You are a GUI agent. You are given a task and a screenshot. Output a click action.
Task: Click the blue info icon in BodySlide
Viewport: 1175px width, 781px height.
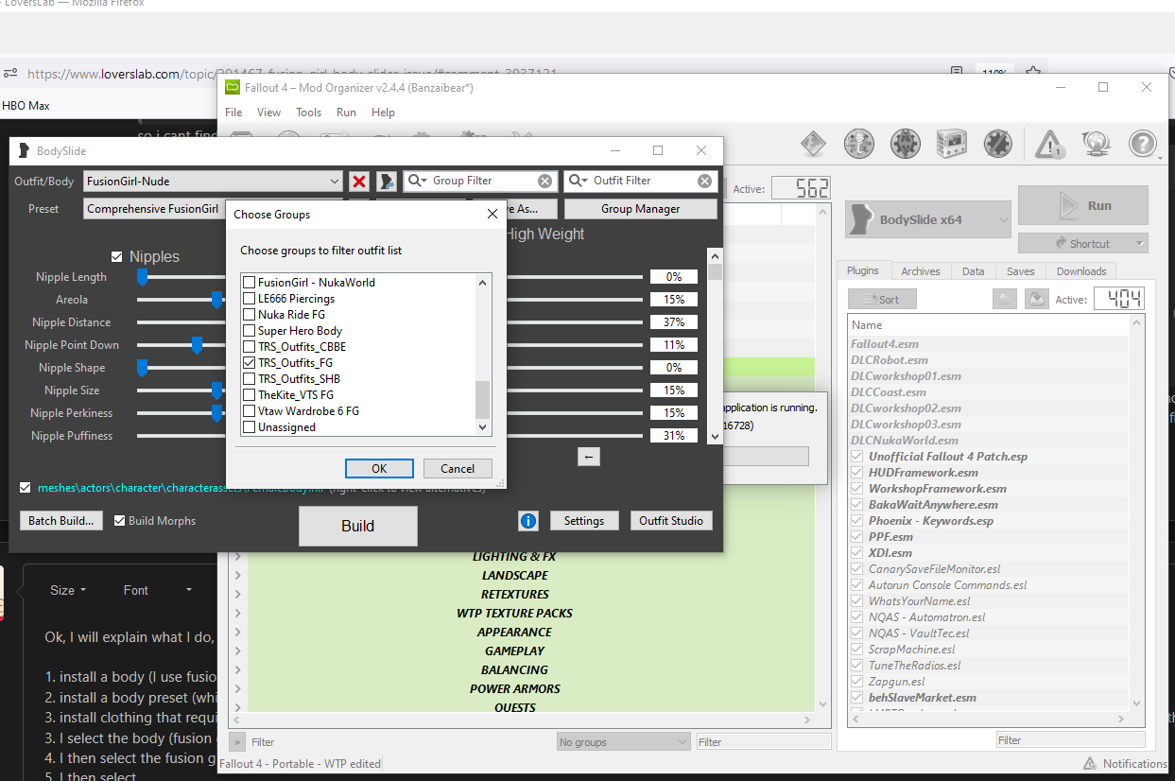click(x=528, y=521)
